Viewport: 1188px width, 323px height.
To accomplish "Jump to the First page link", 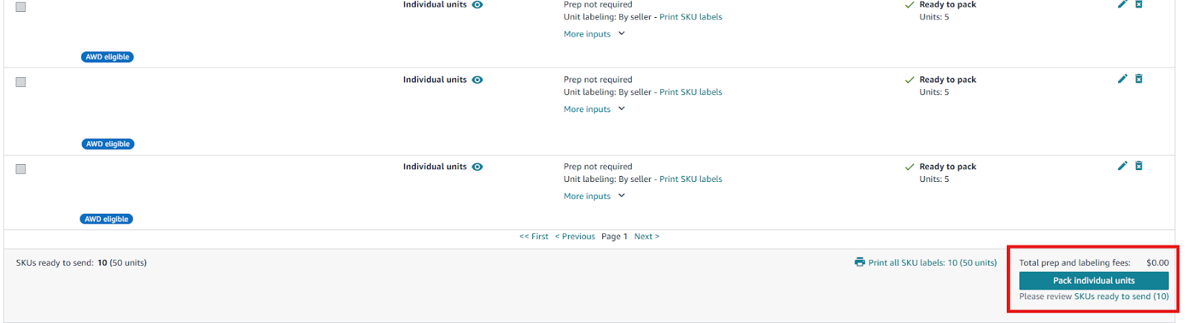I will [534, 236].
